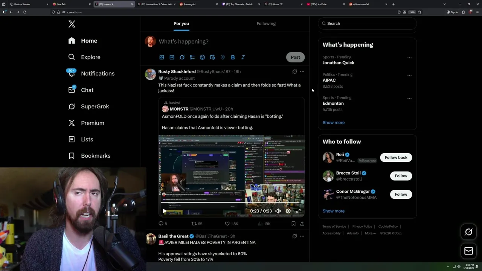This screenshot has height=271, width=482.
Task: Mute the video
Action: [278, 211]
